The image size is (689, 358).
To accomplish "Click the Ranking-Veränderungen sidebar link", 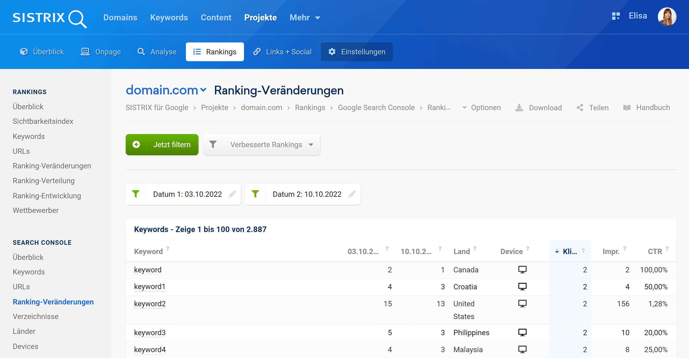I will (53, 302).
